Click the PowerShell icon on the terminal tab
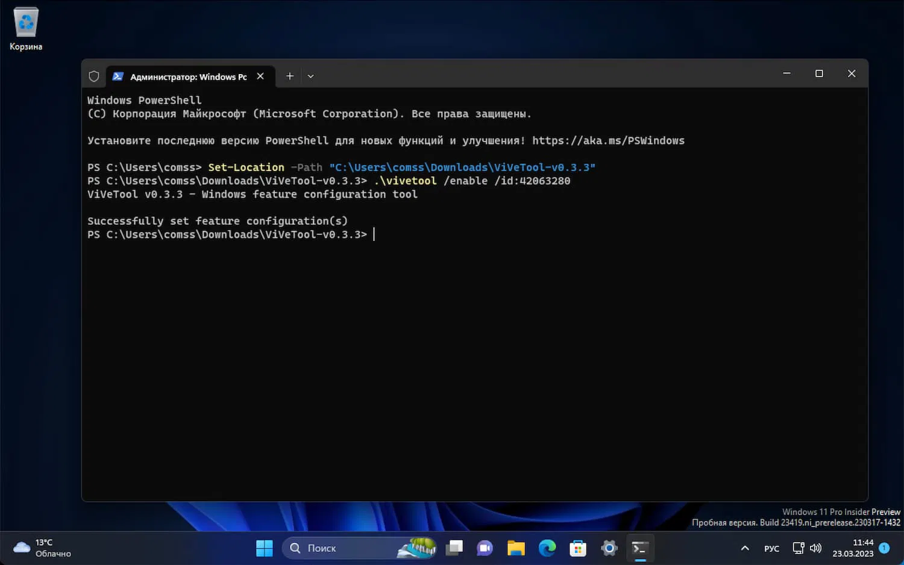The image size is (904, 565). [118, 76]
